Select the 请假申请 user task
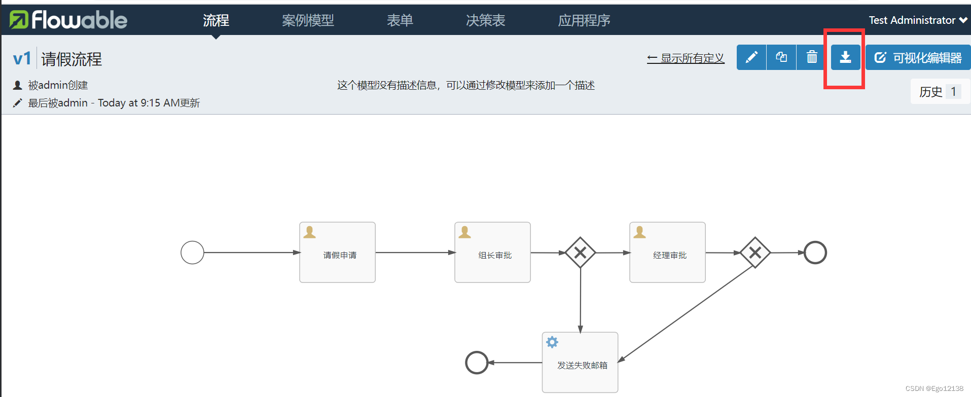971x397 pixels. (338, 252)
